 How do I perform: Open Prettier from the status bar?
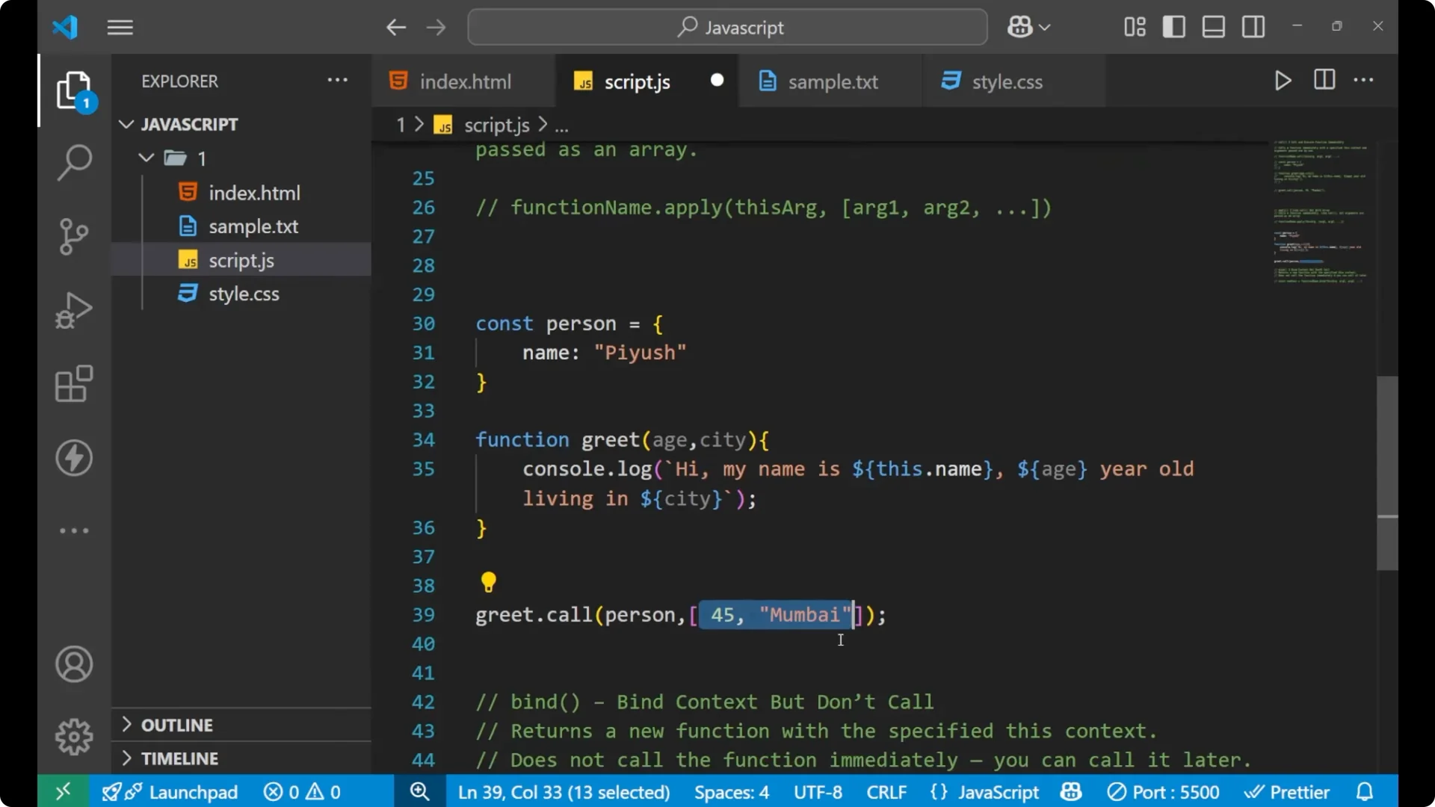1289,792
